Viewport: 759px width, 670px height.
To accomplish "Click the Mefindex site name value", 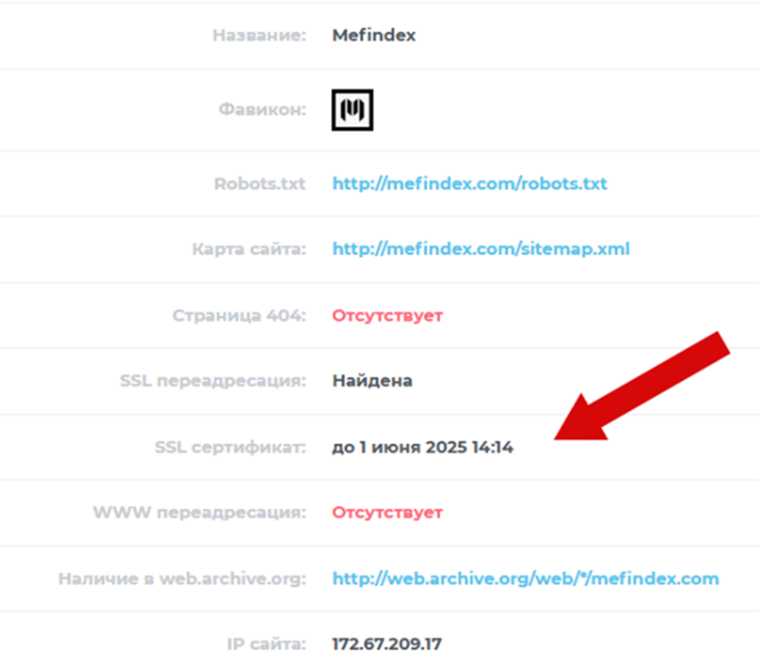I will click(374, 36).
